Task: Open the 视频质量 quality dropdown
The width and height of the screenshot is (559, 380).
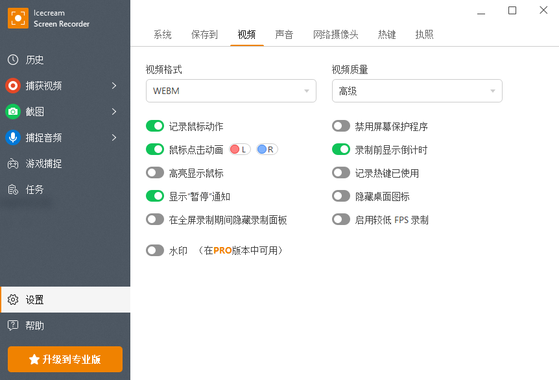Action: 417,91
